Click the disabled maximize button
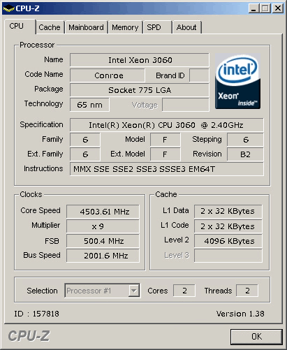The width and height of the screenshot is (287, 350). click(265, 8)
